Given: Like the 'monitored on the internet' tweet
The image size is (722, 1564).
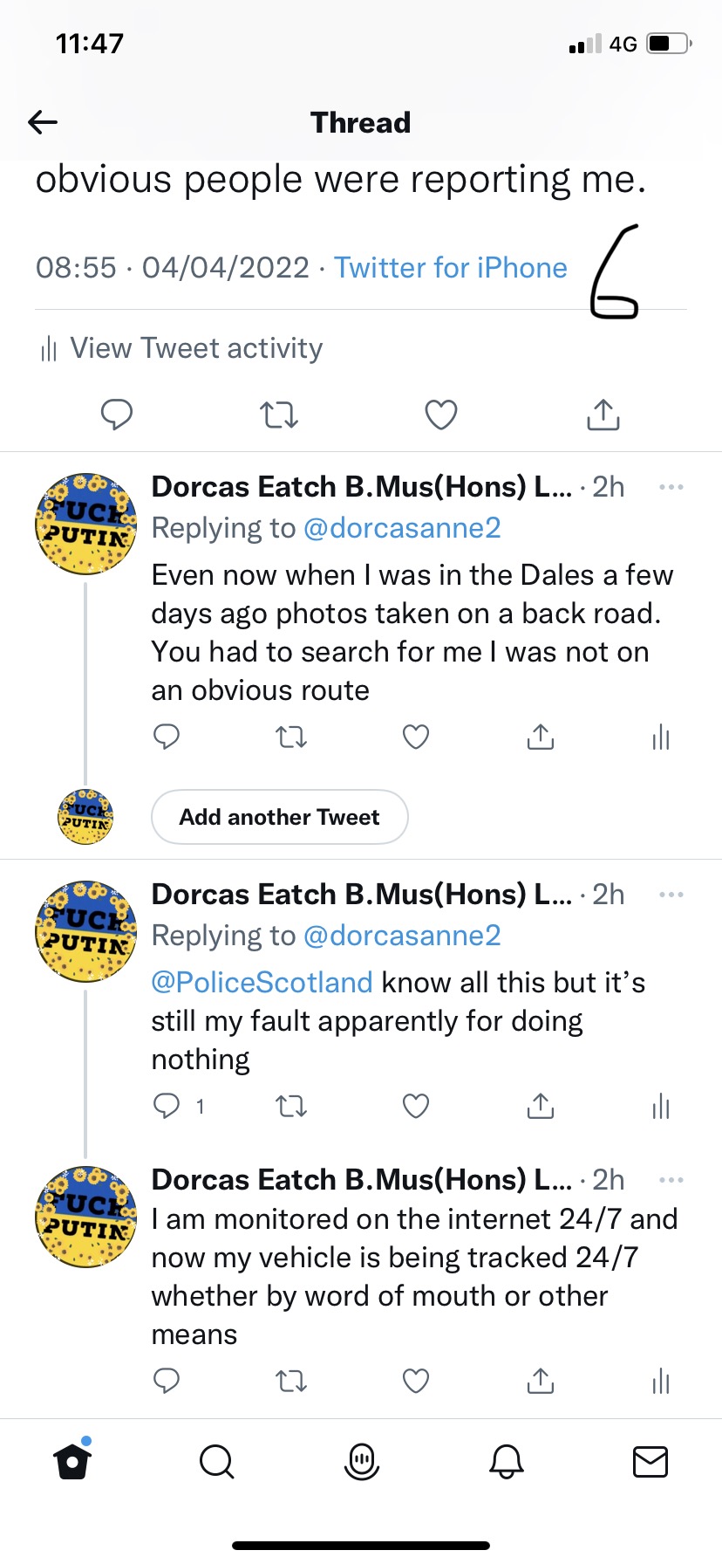Looking at the screenshot, I should [x=415, y=1380].
